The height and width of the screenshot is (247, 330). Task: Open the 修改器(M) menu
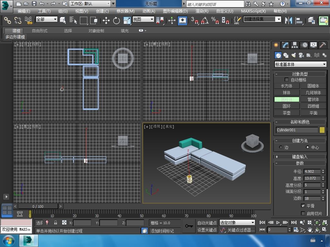pos(126,11)
